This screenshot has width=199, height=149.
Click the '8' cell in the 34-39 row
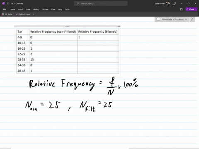(53, 65)
